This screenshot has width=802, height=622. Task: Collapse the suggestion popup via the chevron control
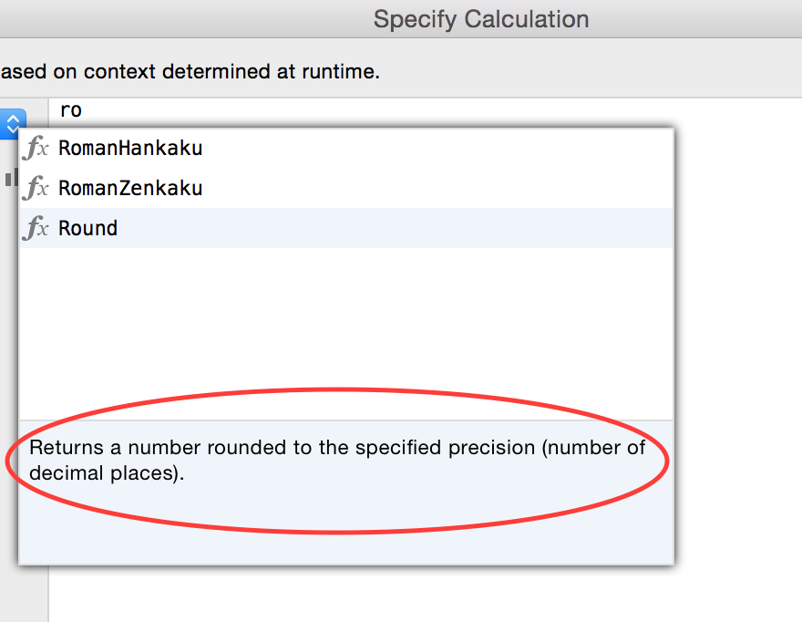[x=13, y=122]
